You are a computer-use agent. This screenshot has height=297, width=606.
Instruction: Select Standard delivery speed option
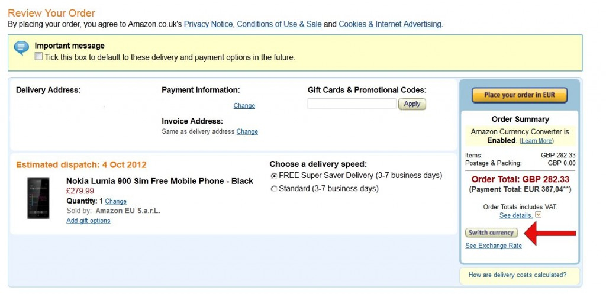273,189
